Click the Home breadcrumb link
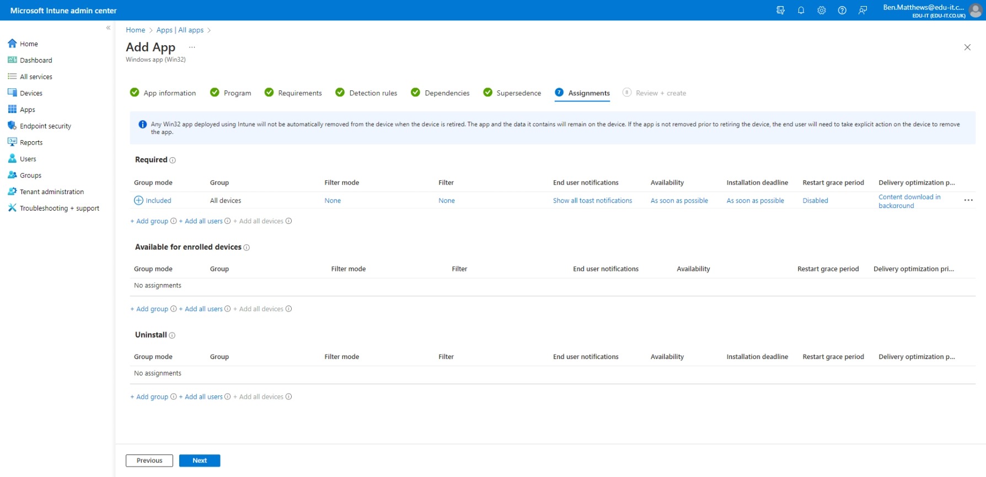 click(136, 30)
